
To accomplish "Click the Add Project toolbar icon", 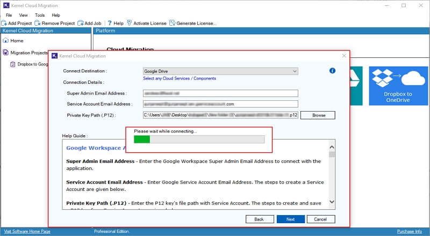I will pos(4,23).
